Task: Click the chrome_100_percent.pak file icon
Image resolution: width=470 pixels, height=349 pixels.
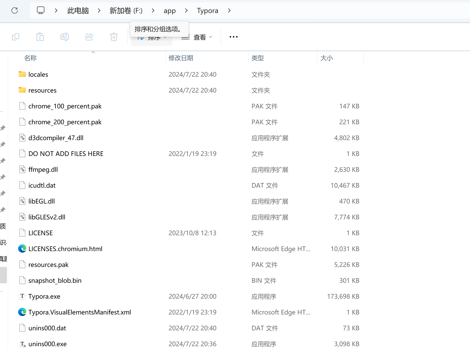Action: pyautogui.click(x=23, y=106)
